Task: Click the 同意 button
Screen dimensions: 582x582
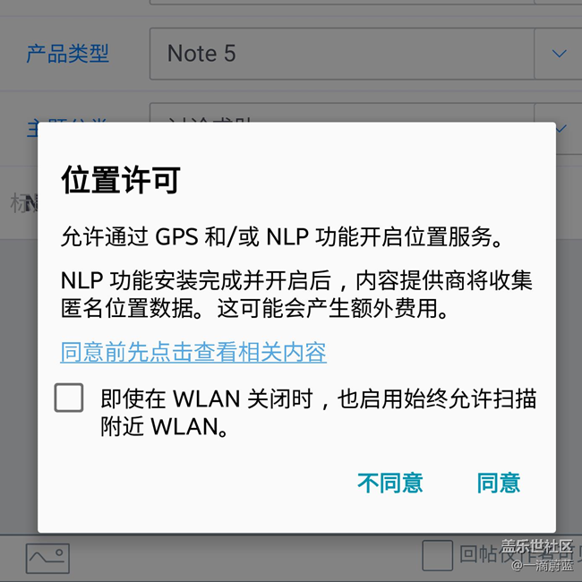Action: tap(499, 483)
